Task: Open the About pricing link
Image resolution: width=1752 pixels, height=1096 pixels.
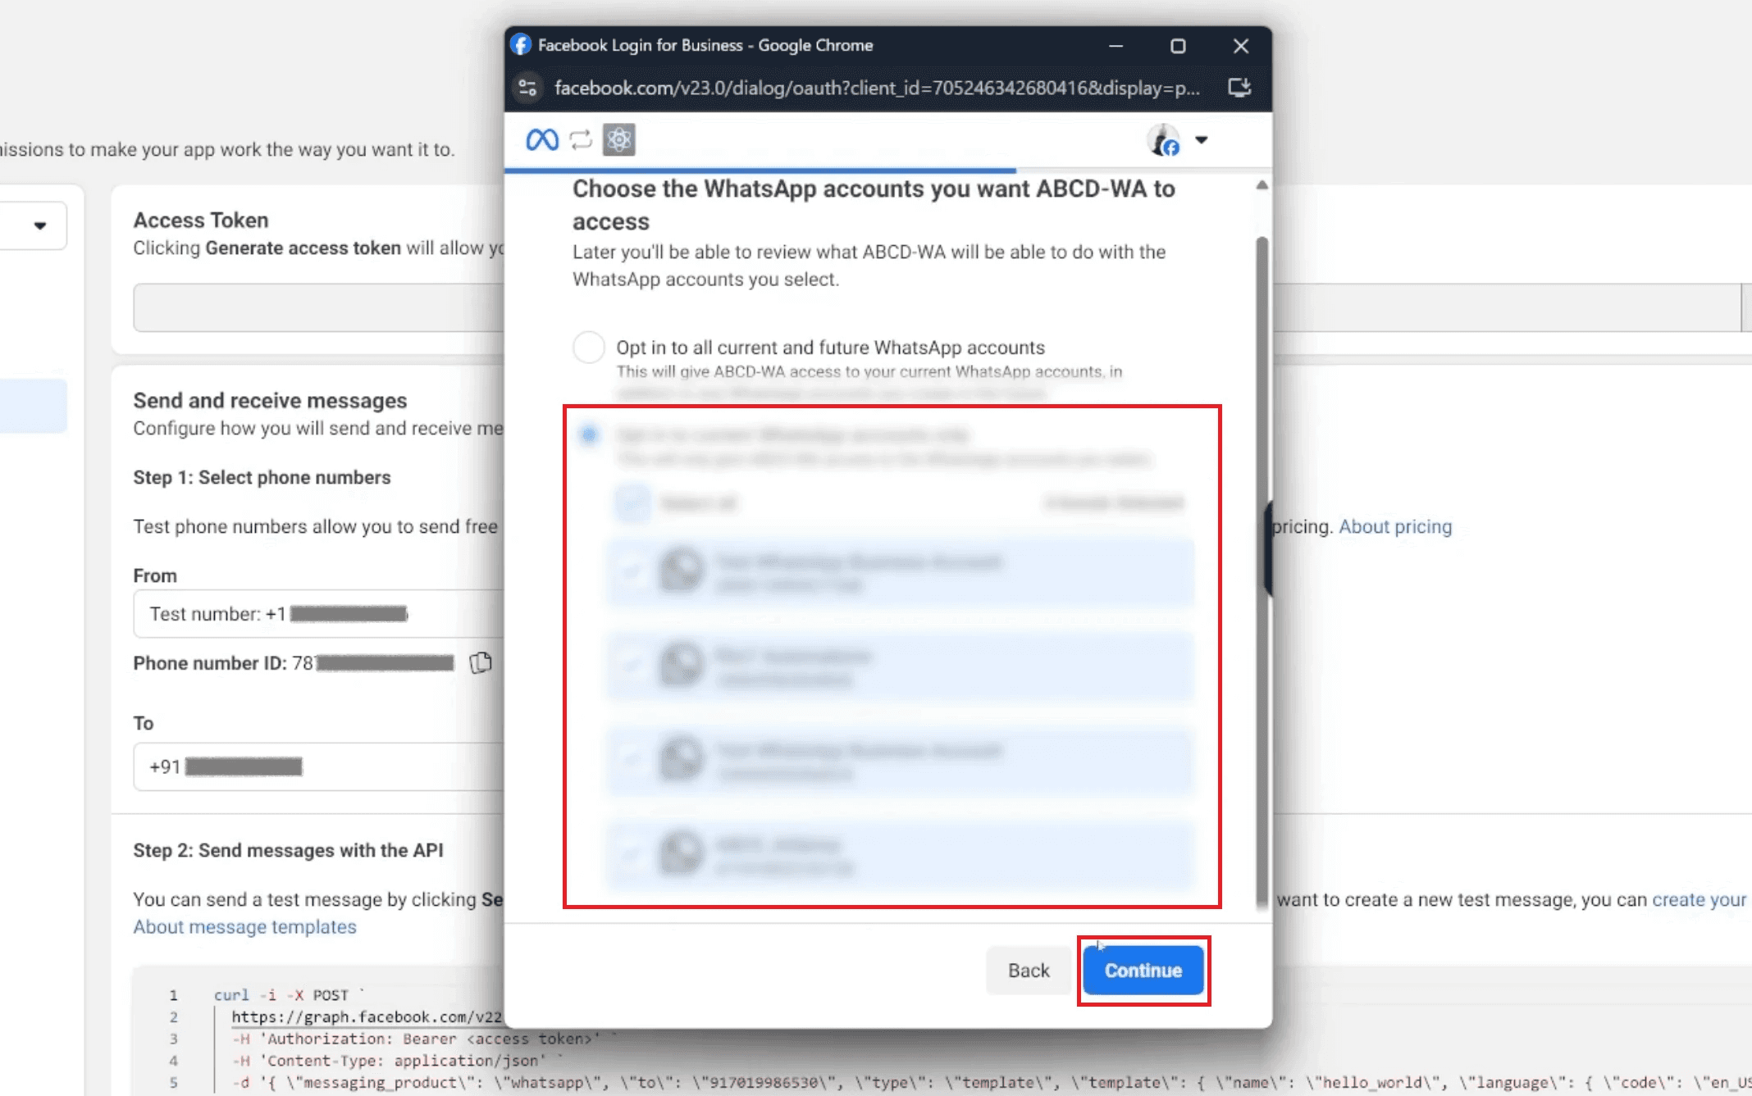Action: point(1394,527)
